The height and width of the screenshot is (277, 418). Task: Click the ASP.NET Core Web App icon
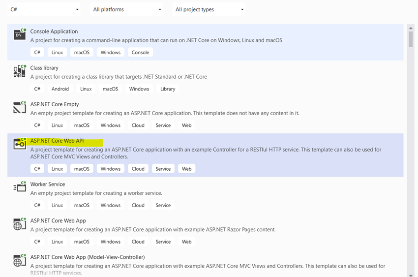pyautogui.click(x=20, y=224)
